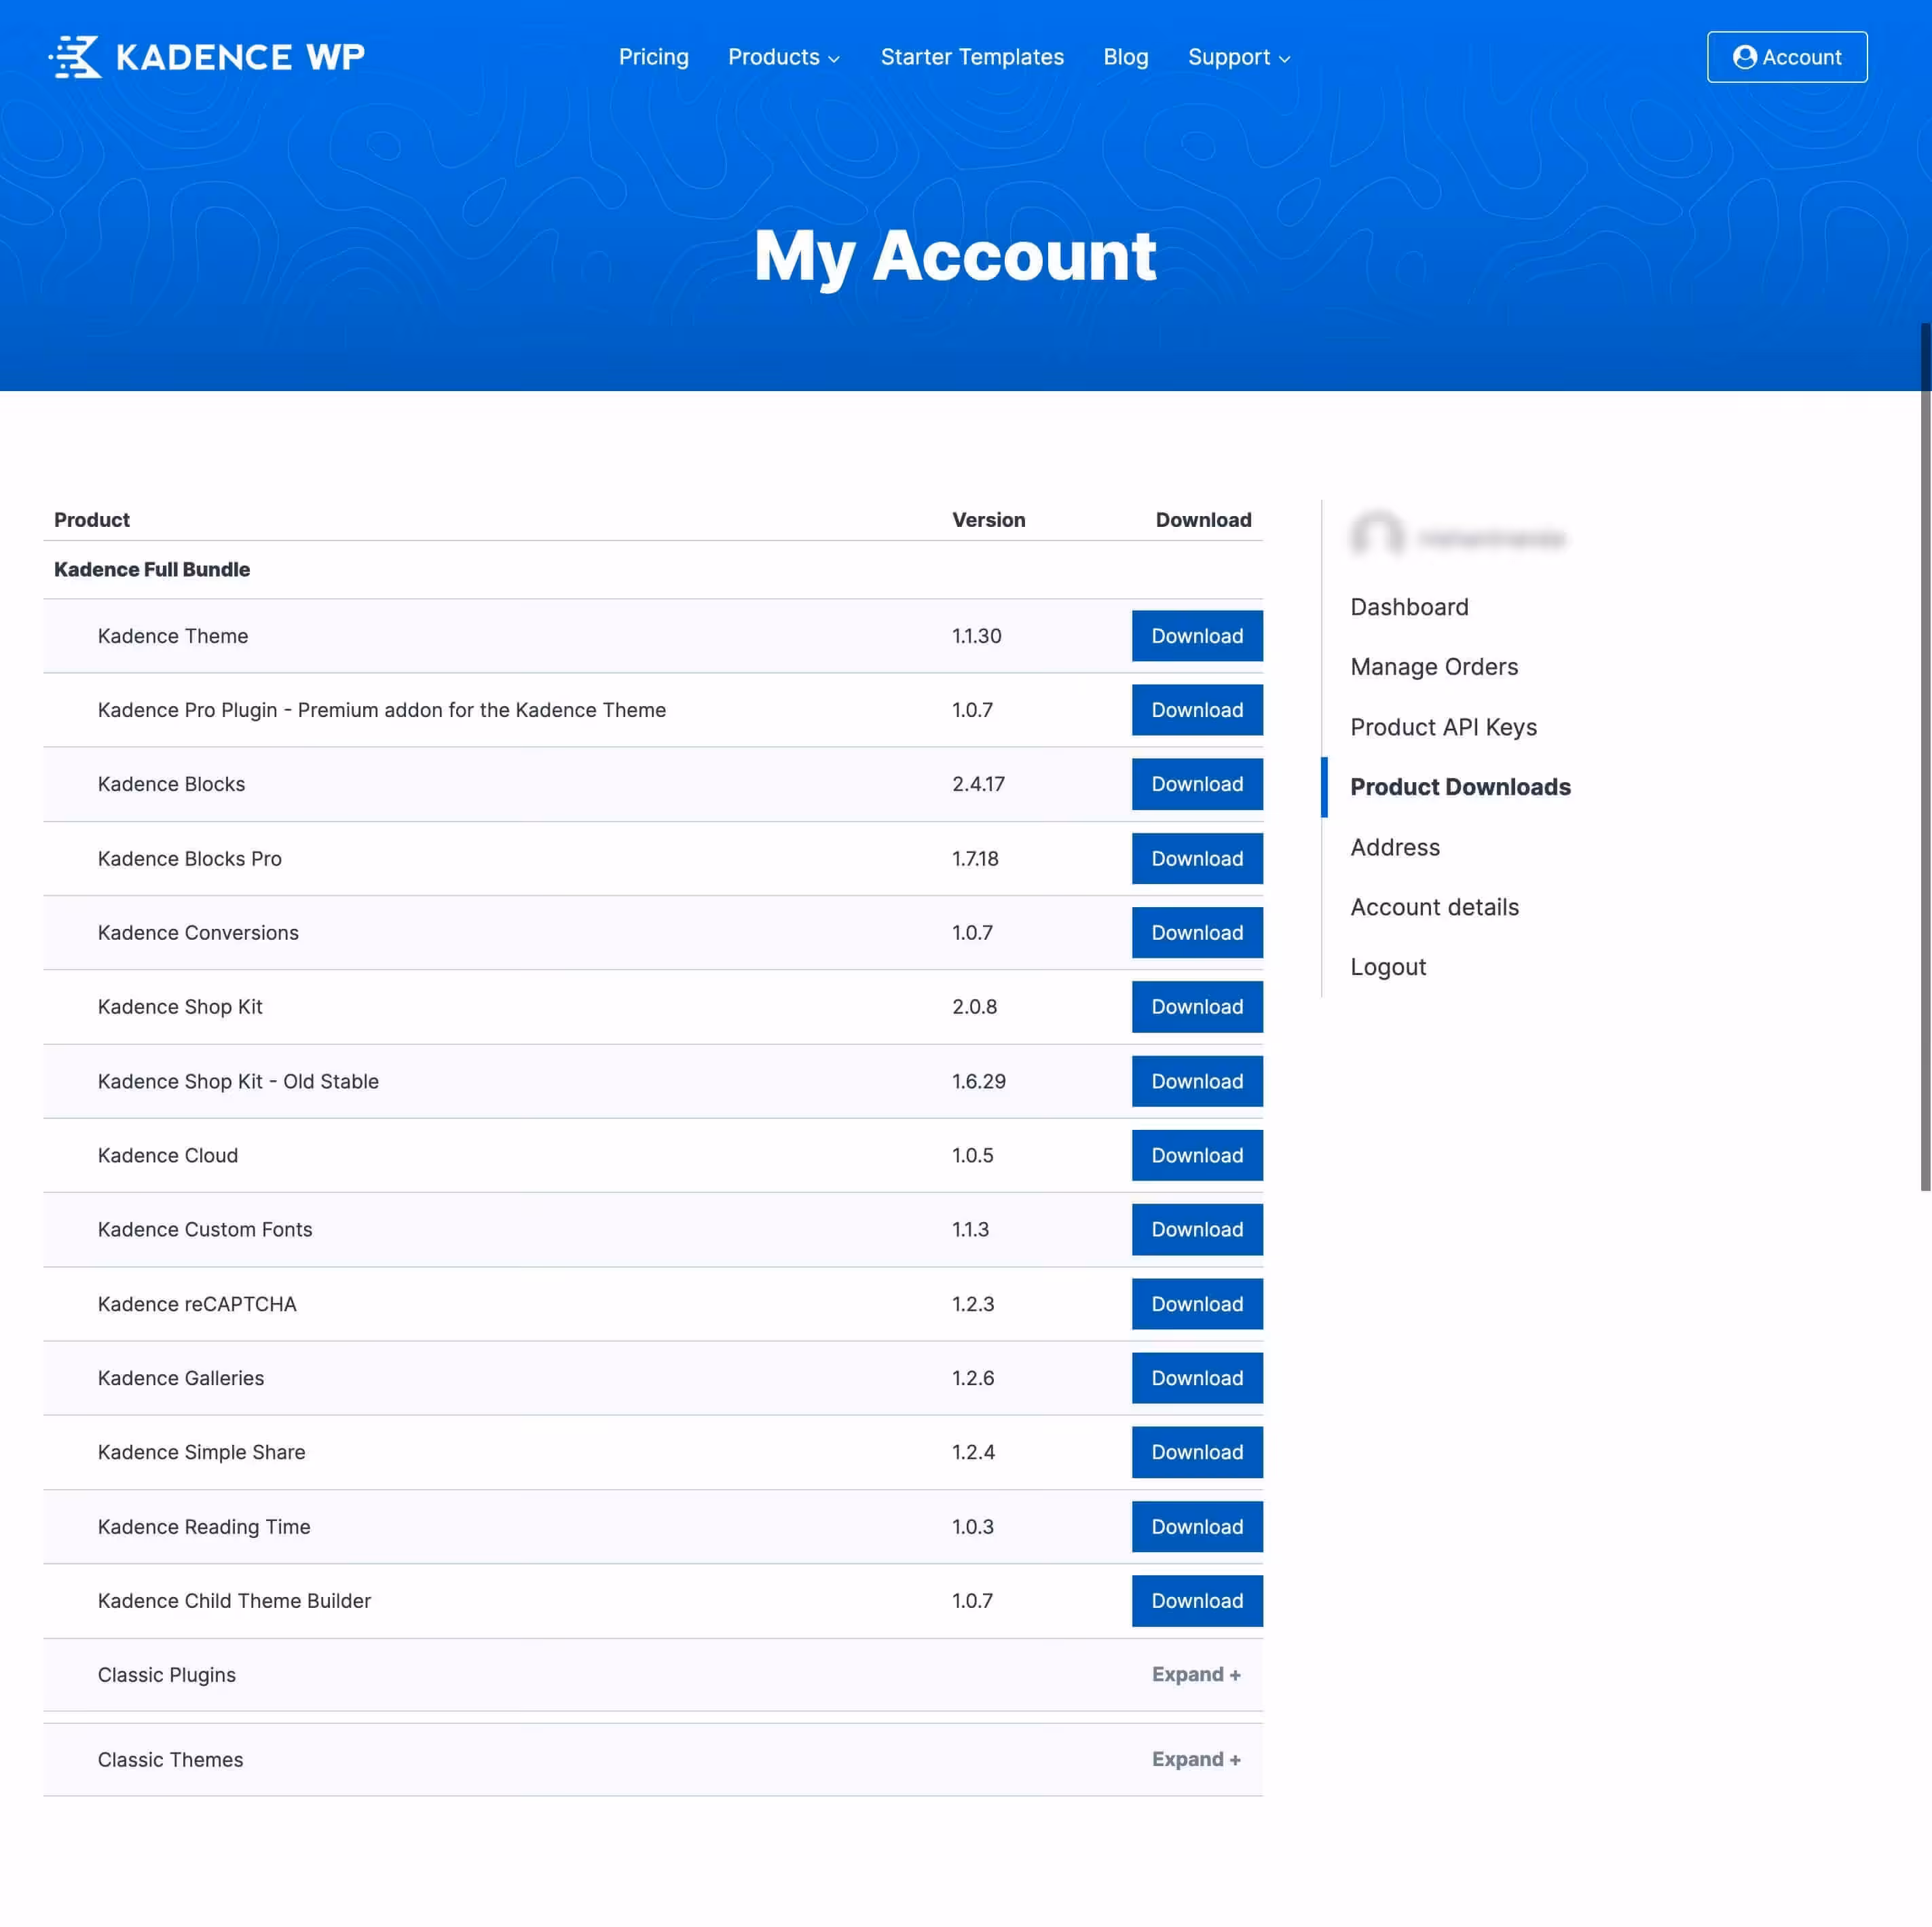
Task: Click the Account button in header
Action: [x=1786, y=57]
